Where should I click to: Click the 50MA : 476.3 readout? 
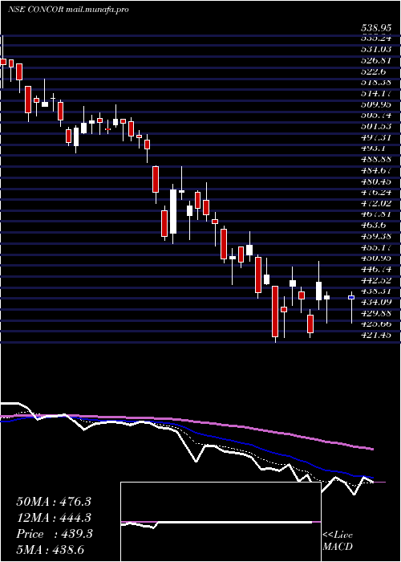coord(54,502)
